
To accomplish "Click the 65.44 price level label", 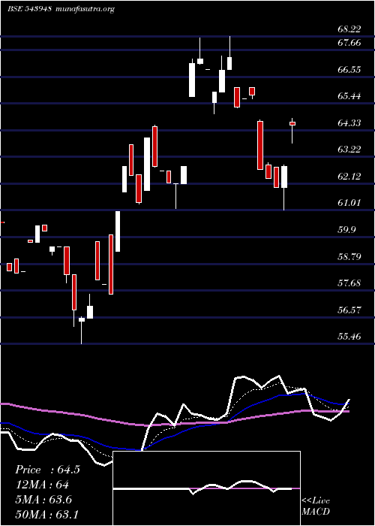I will [349, 96].
